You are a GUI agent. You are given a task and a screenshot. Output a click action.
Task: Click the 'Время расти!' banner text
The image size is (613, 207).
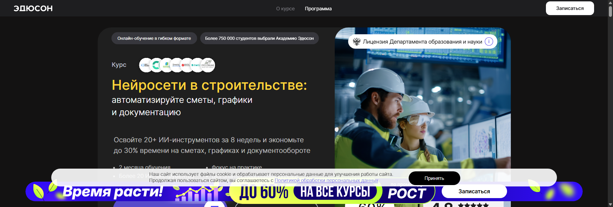pyautogui.click(x=113, y=192)
